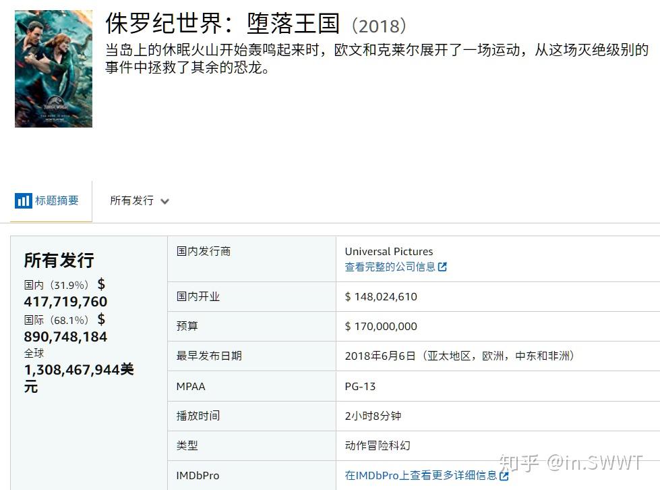660x490 pixels.
Task: Click the movie synopsis paragraph text
Action: (377, 59)
